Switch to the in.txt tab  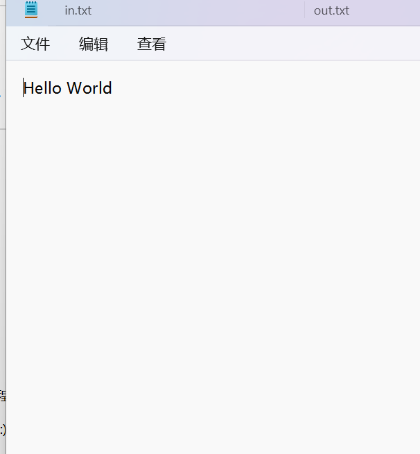(78, 10)
